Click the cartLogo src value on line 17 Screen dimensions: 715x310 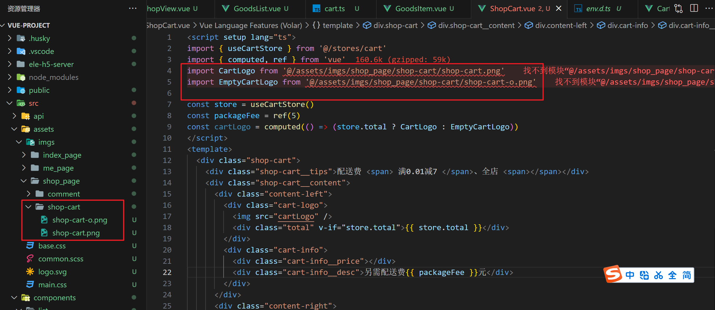296,216
